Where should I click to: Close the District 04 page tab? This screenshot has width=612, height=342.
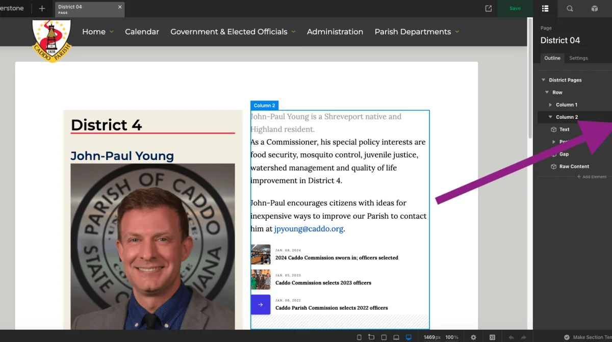coord(120,7)
